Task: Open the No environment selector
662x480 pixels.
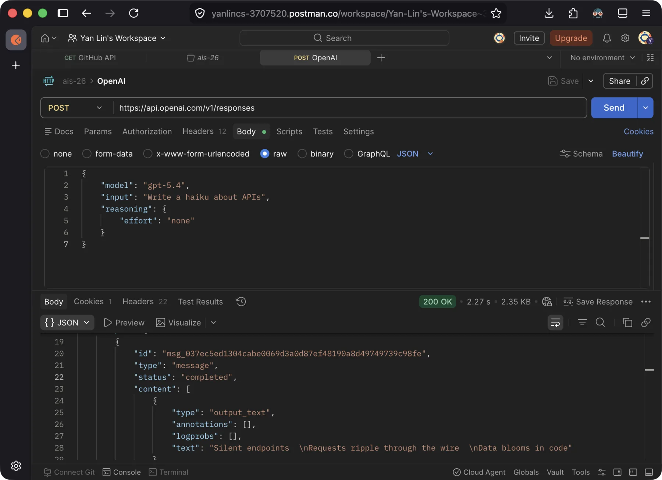Action: (602, 58)
